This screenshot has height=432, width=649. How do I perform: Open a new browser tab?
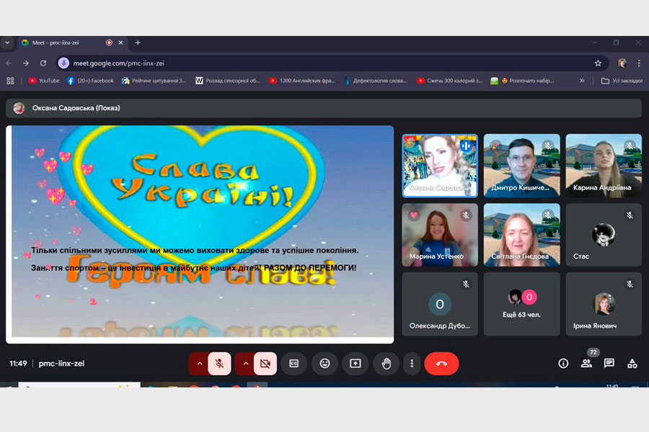click(x=138, y=42)
